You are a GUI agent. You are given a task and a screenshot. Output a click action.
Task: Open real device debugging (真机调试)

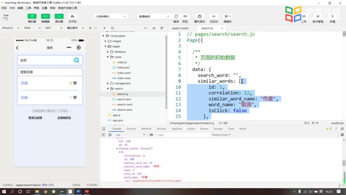tap(199, 16)
